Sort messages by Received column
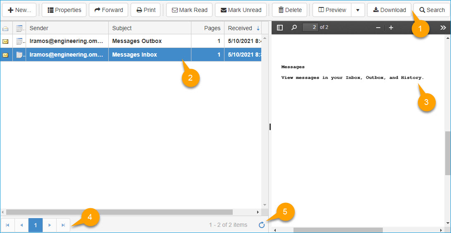 click(243, 28)
